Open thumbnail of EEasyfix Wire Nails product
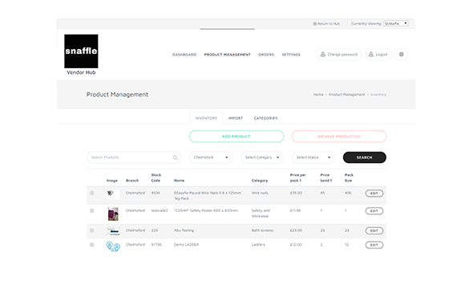 (113, 194)
